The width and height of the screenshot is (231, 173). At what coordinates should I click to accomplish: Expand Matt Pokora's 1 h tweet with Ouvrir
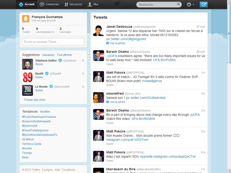coord(110,85)
